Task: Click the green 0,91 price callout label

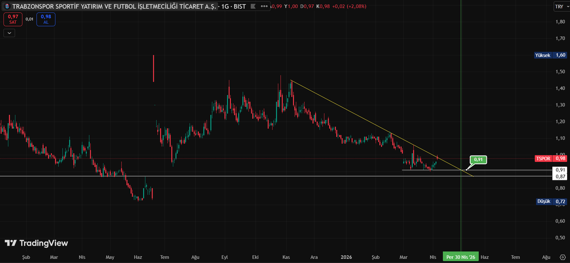Action: tap(478, 160)
